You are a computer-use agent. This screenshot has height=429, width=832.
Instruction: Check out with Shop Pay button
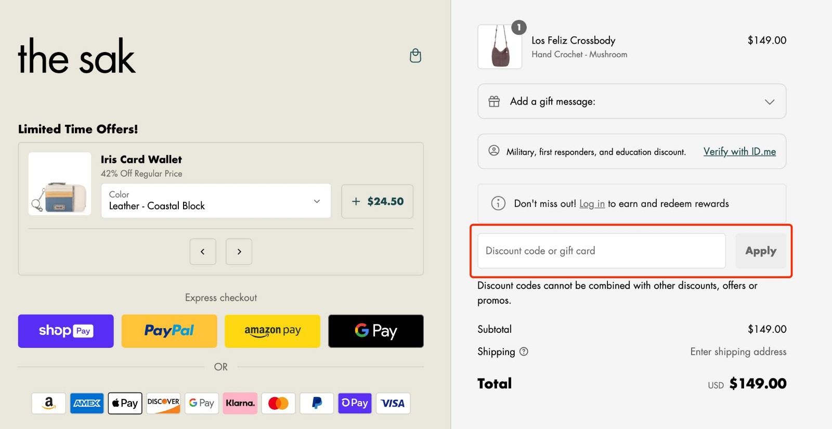pos(66,331)
